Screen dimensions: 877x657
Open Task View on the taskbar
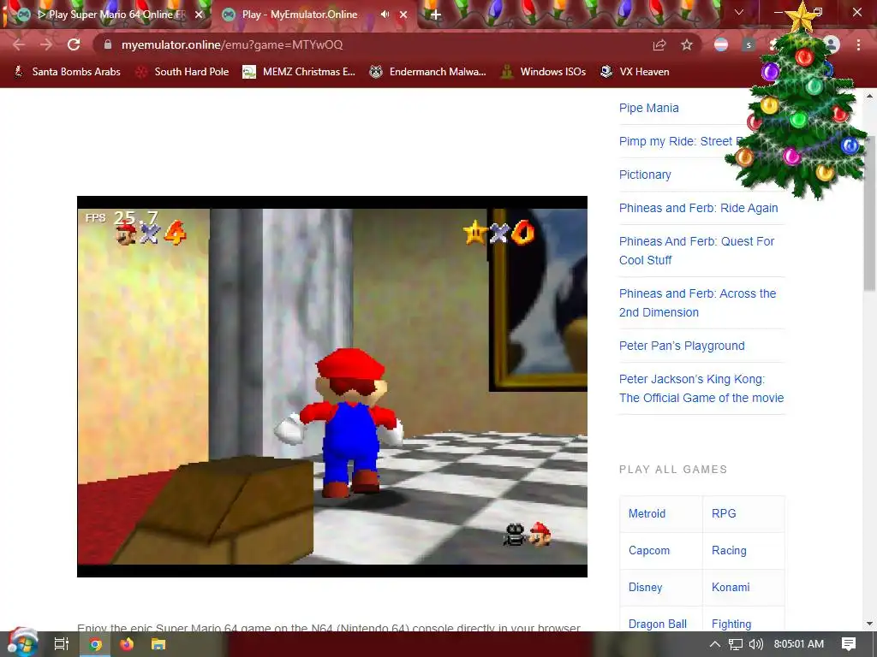click(x=62, y=644)
